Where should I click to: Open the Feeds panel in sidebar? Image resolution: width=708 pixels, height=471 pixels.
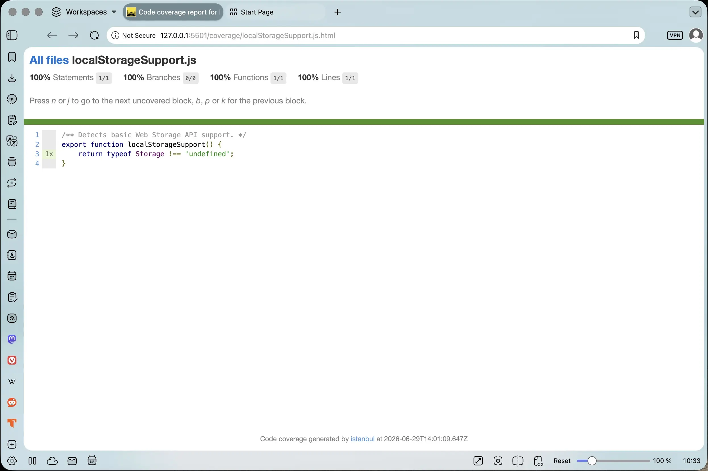12,318
